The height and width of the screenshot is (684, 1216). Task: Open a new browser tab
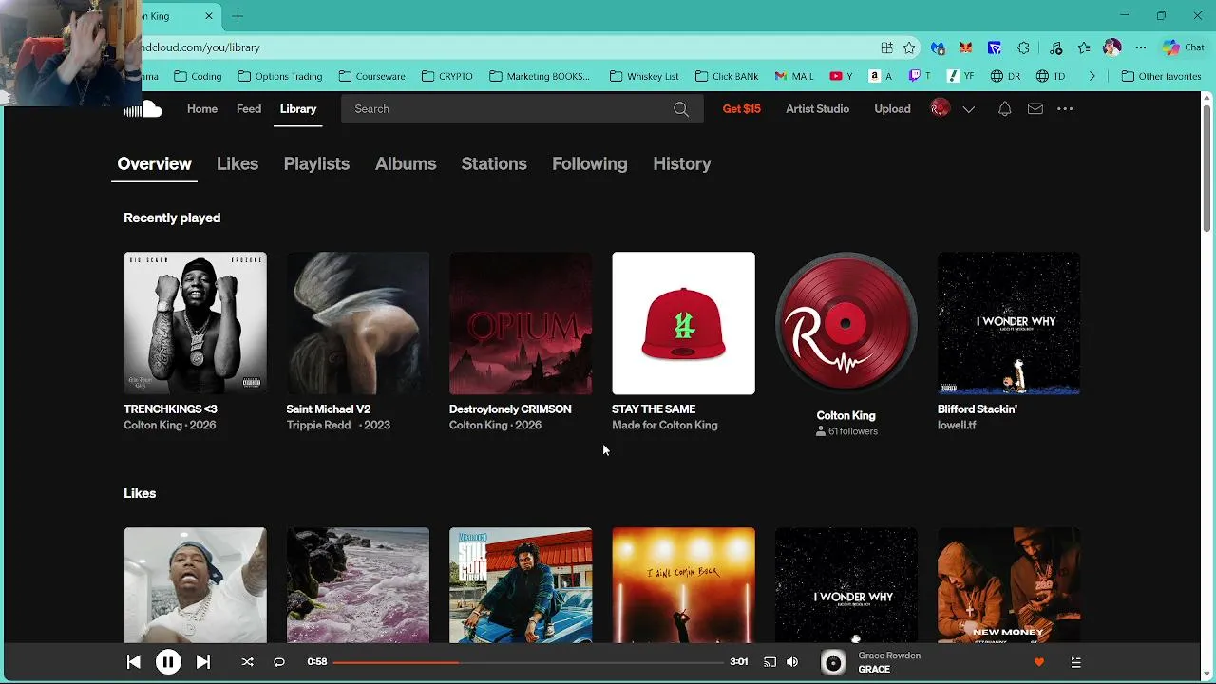click(x=237, y=16)
